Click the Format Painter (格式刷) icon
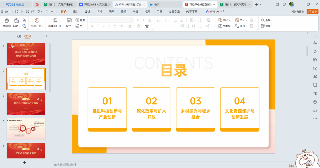 point(7,22)
